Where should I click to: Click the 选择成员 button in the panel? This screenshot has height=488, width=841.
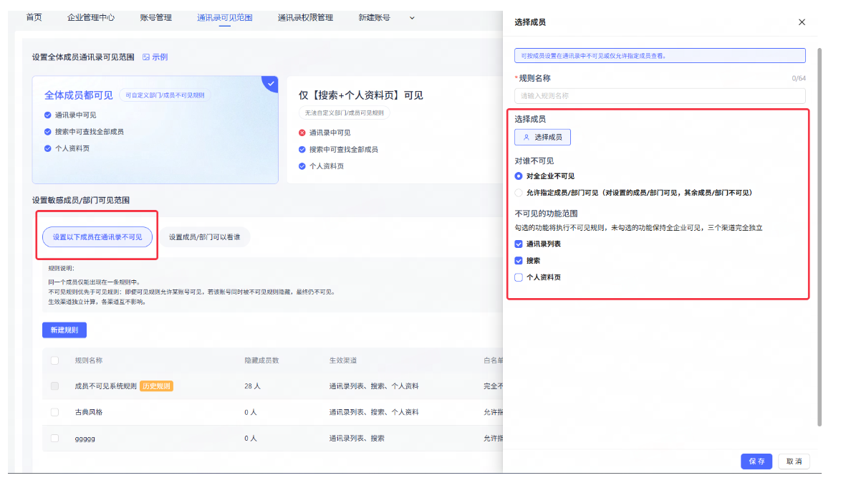(x=542, y=138)
